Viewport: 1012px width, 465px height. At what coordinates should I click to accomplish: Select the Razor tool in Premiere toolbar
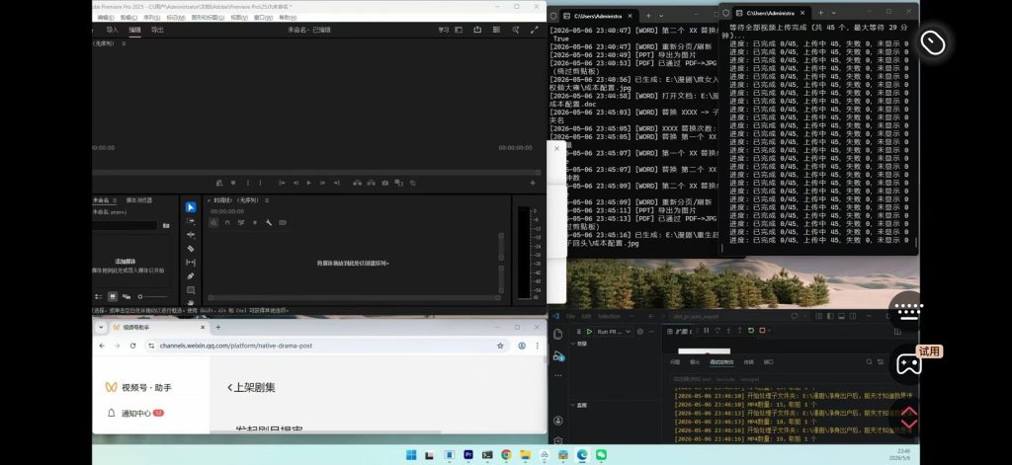[191, 249]
